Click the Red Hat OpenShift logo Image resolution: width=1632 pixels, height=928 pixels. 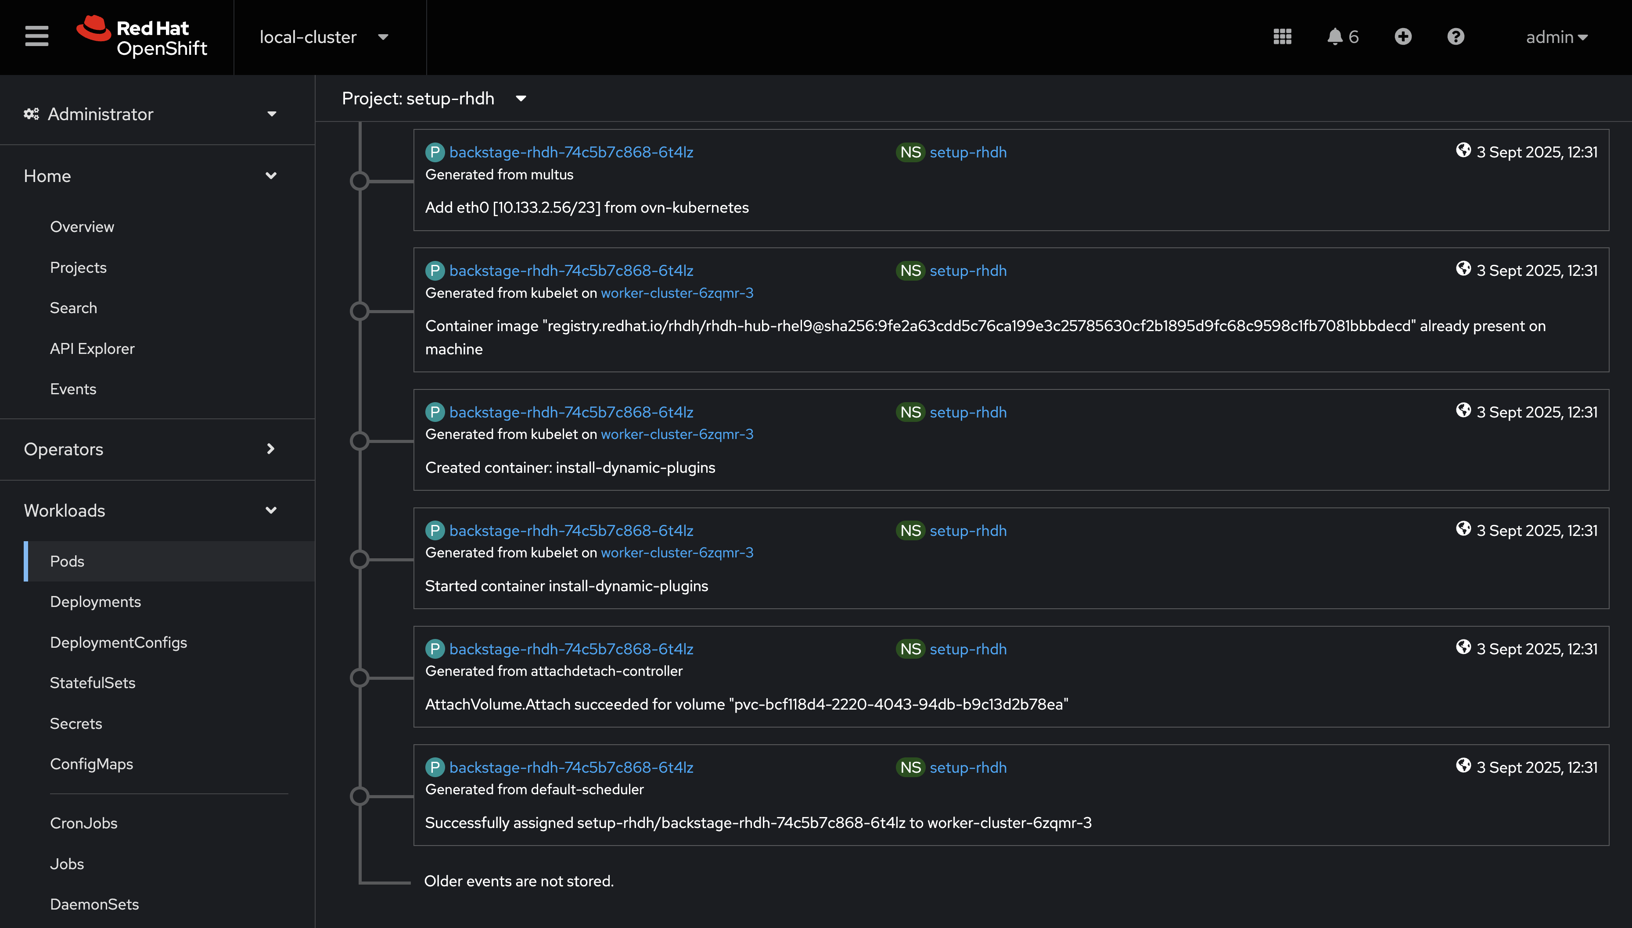pyautogui.click(x=142, y=36)
